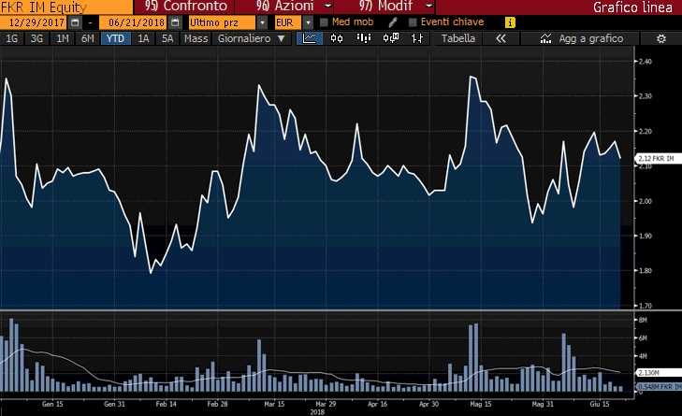Click the Giu 15 date axis label
Screen dimensions: 682x416
click(600, 404)
